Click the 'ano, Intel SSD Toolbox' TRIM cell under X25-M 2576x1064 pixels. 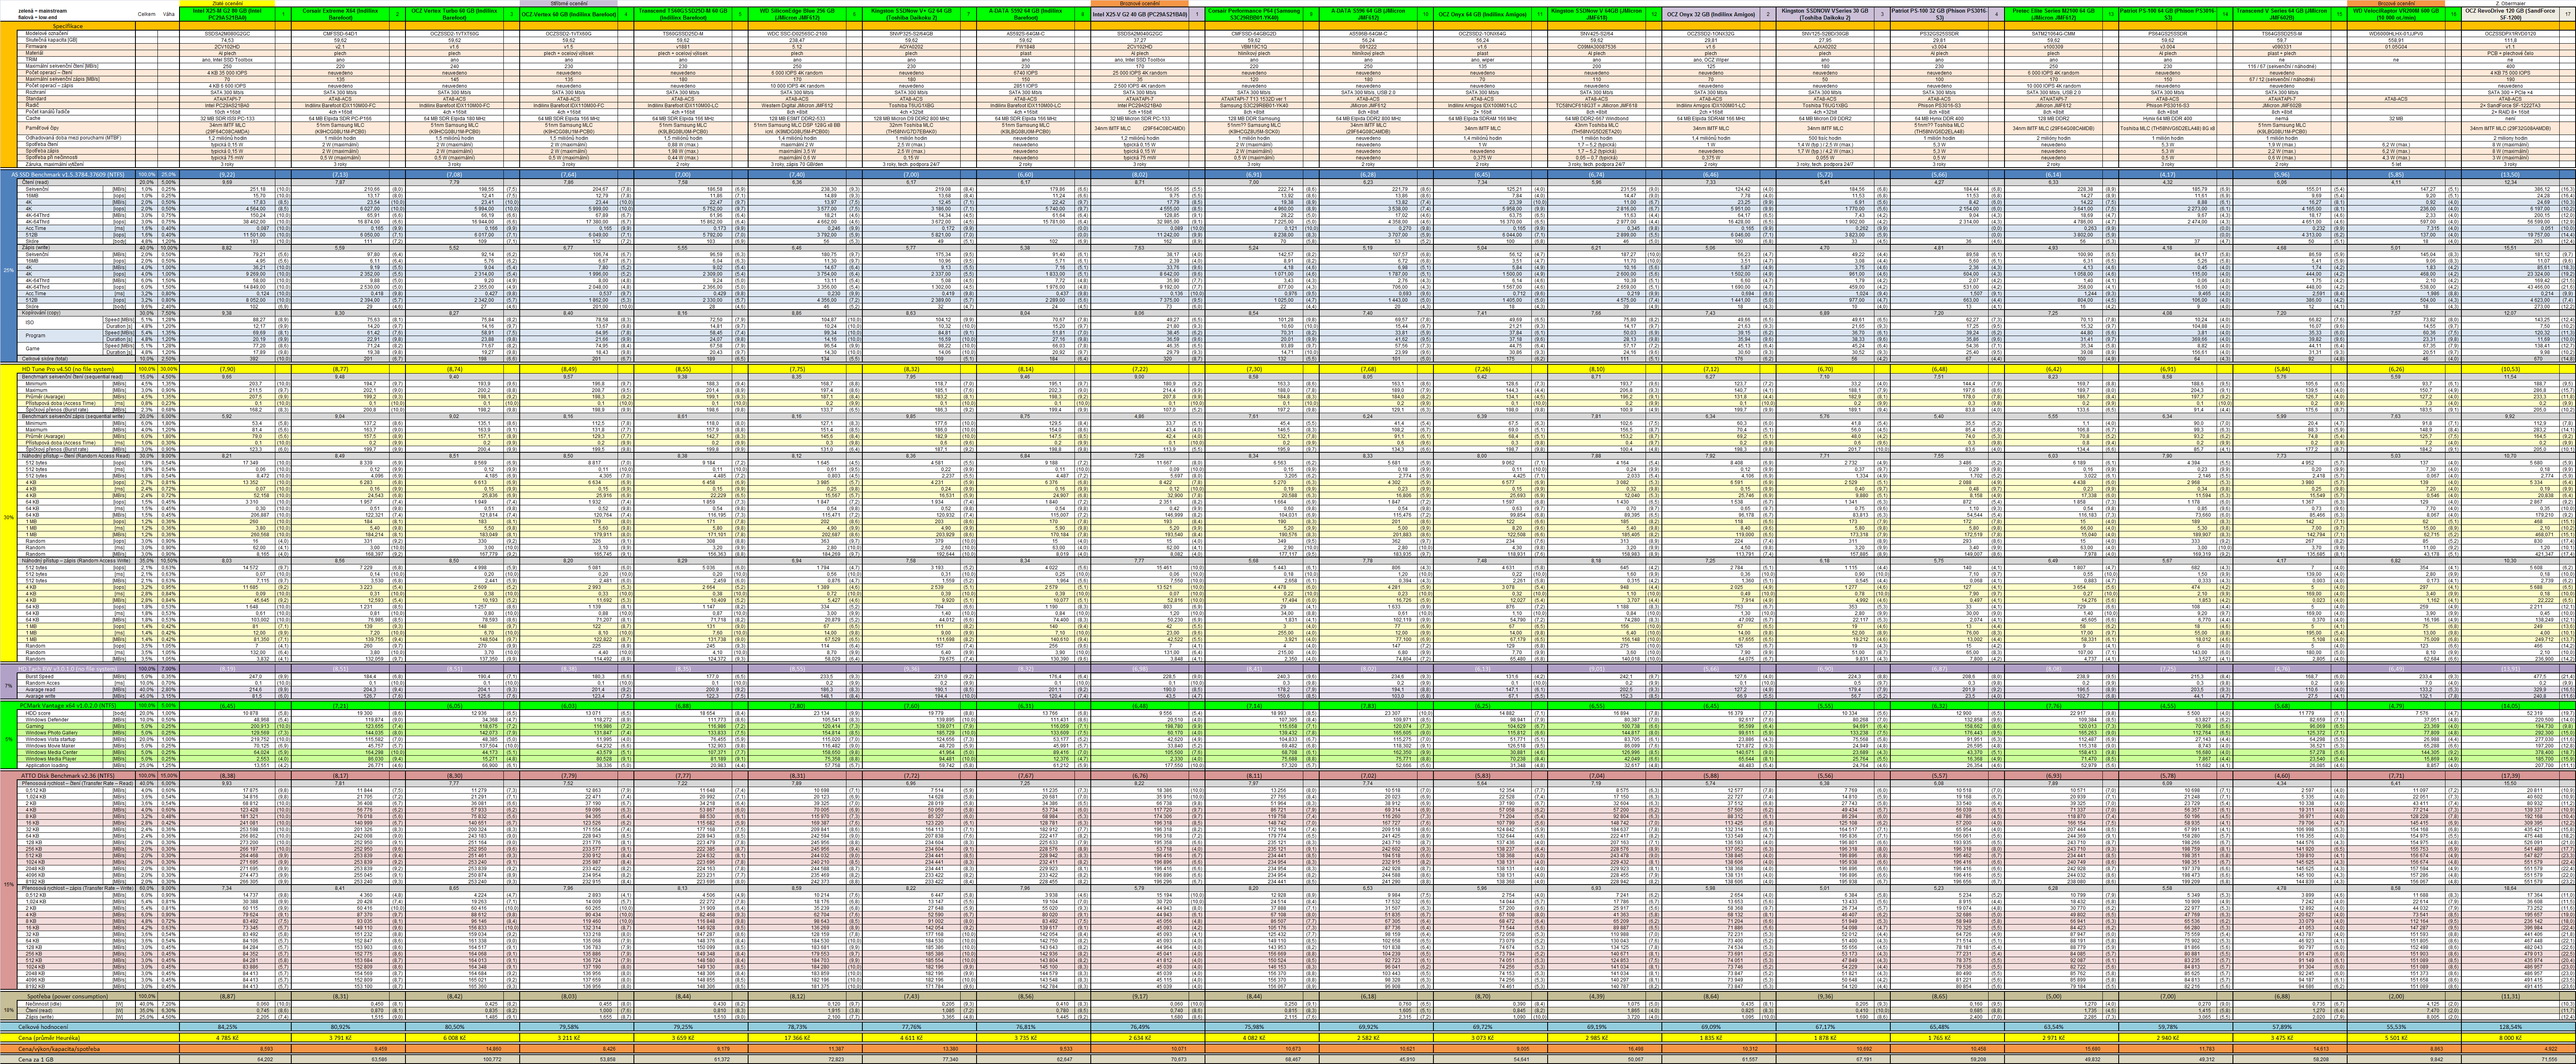(x=226, y=59)
